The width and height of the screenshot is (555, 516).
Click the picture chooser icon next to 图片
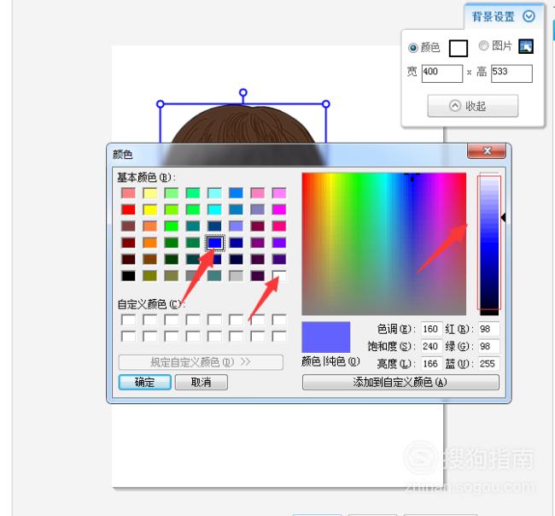[526, 46]
